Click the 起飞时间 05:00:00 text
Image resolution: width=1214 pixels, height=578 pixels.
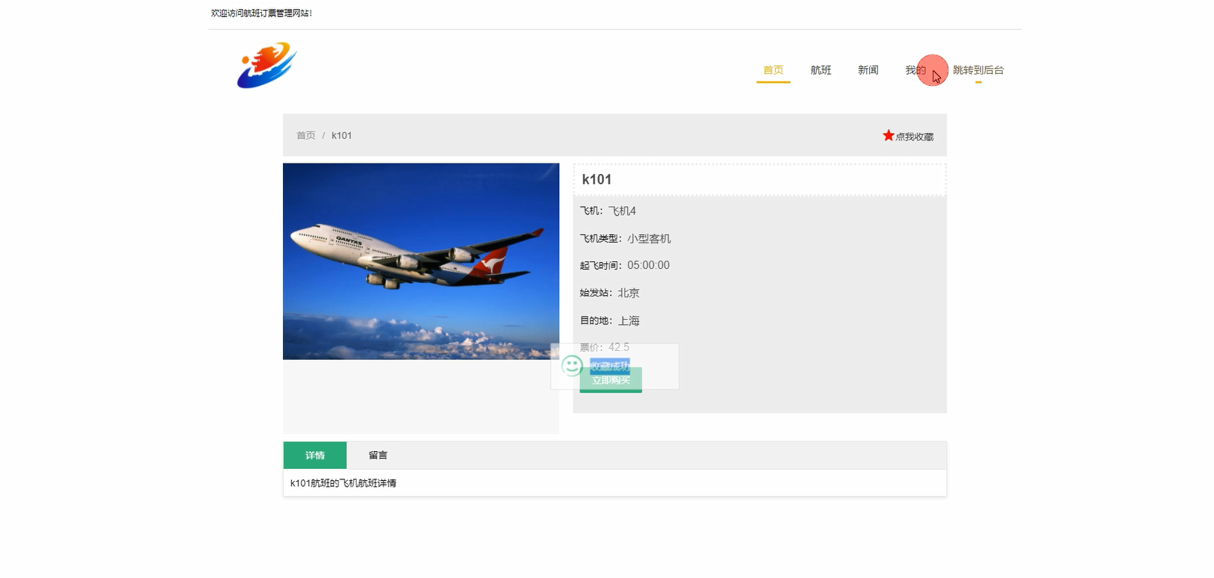(624, 265)
